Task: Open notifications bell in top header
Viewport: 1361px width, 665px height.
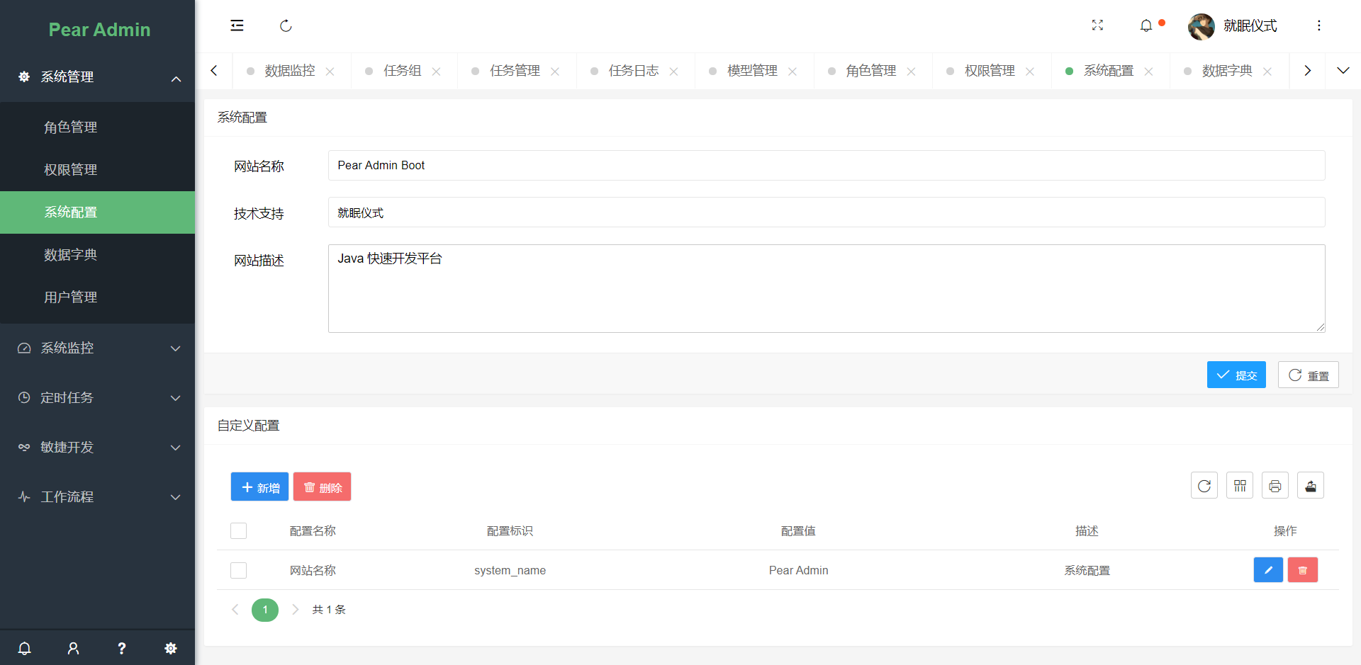Action: (x=1146, y=25)
